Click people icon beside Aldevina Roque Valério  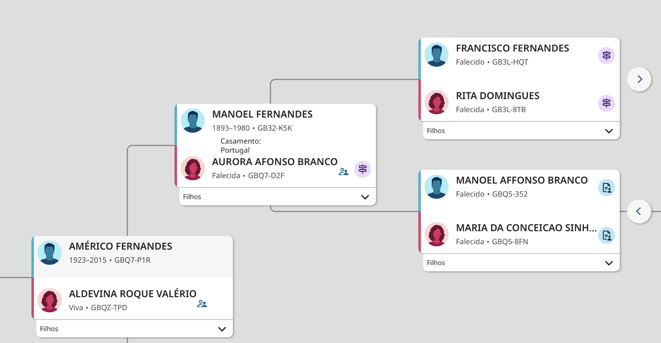click(x=202, y=304)
